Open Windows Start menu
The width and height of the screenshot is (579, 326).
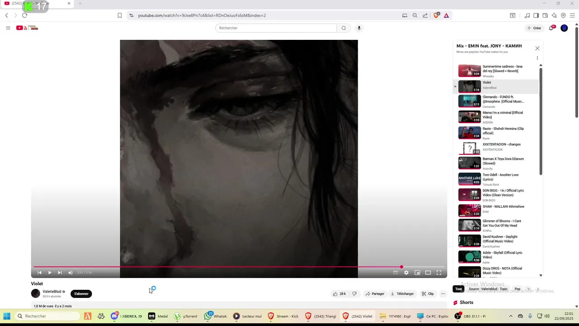point(7,316)
